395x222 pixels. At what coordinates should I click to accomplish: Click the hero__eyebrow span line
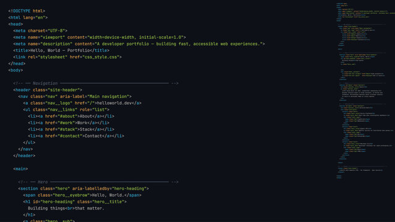coord(82,195)
